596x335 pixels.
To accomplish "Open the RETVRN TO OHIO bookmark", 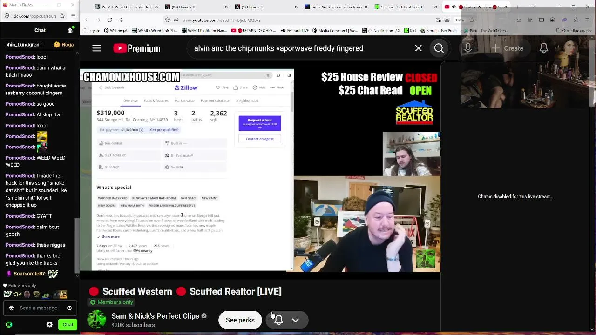I will click(x=254, y=31).
